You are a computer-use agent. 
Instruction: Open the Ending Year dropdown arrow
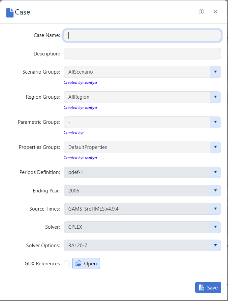tap(215, 191)
